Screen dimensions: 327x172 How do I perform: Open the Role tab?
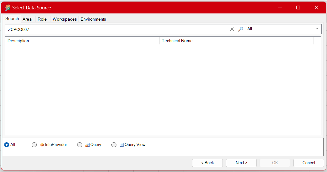coord(42,19)
